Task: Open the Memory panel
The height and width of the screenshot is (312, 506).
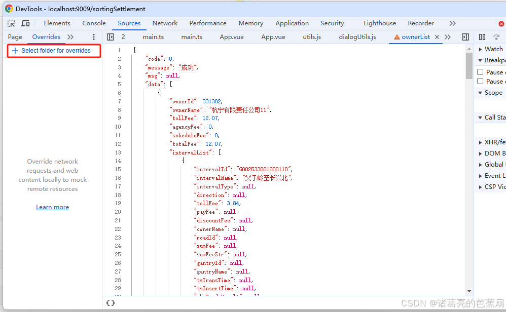Action: [251, 23]
